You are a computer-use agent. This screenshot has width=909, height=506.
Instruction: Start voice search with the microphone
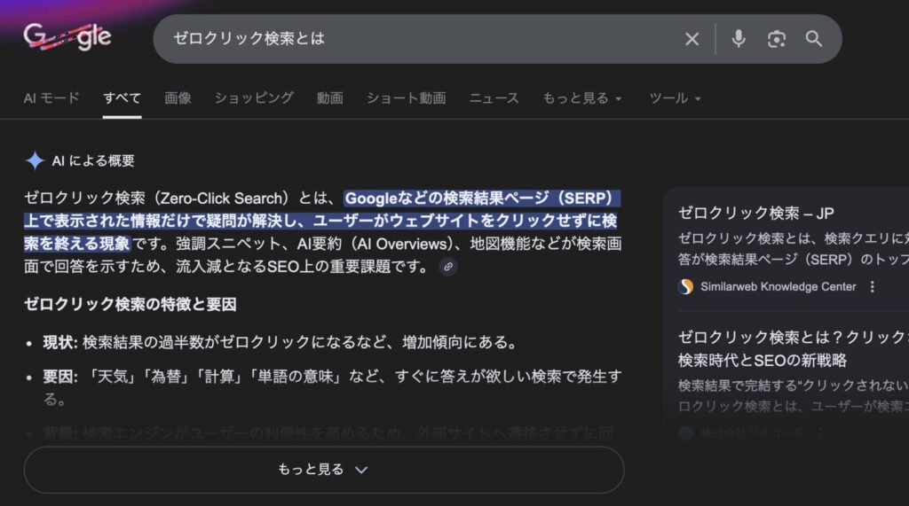click(738, 39)
